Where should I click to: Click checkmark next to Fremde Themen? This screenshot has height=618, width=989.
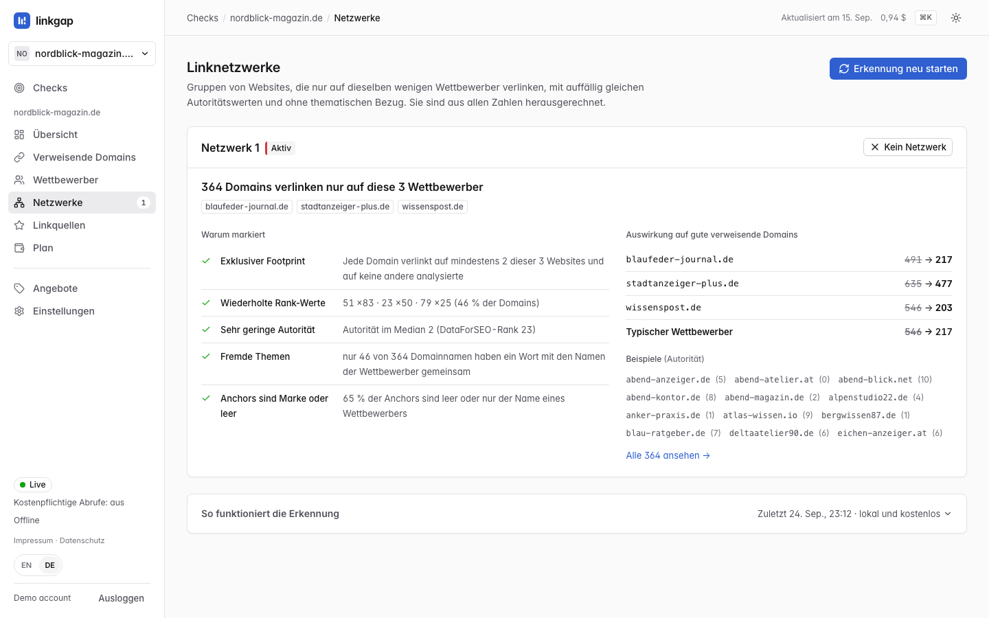(206, 356)
